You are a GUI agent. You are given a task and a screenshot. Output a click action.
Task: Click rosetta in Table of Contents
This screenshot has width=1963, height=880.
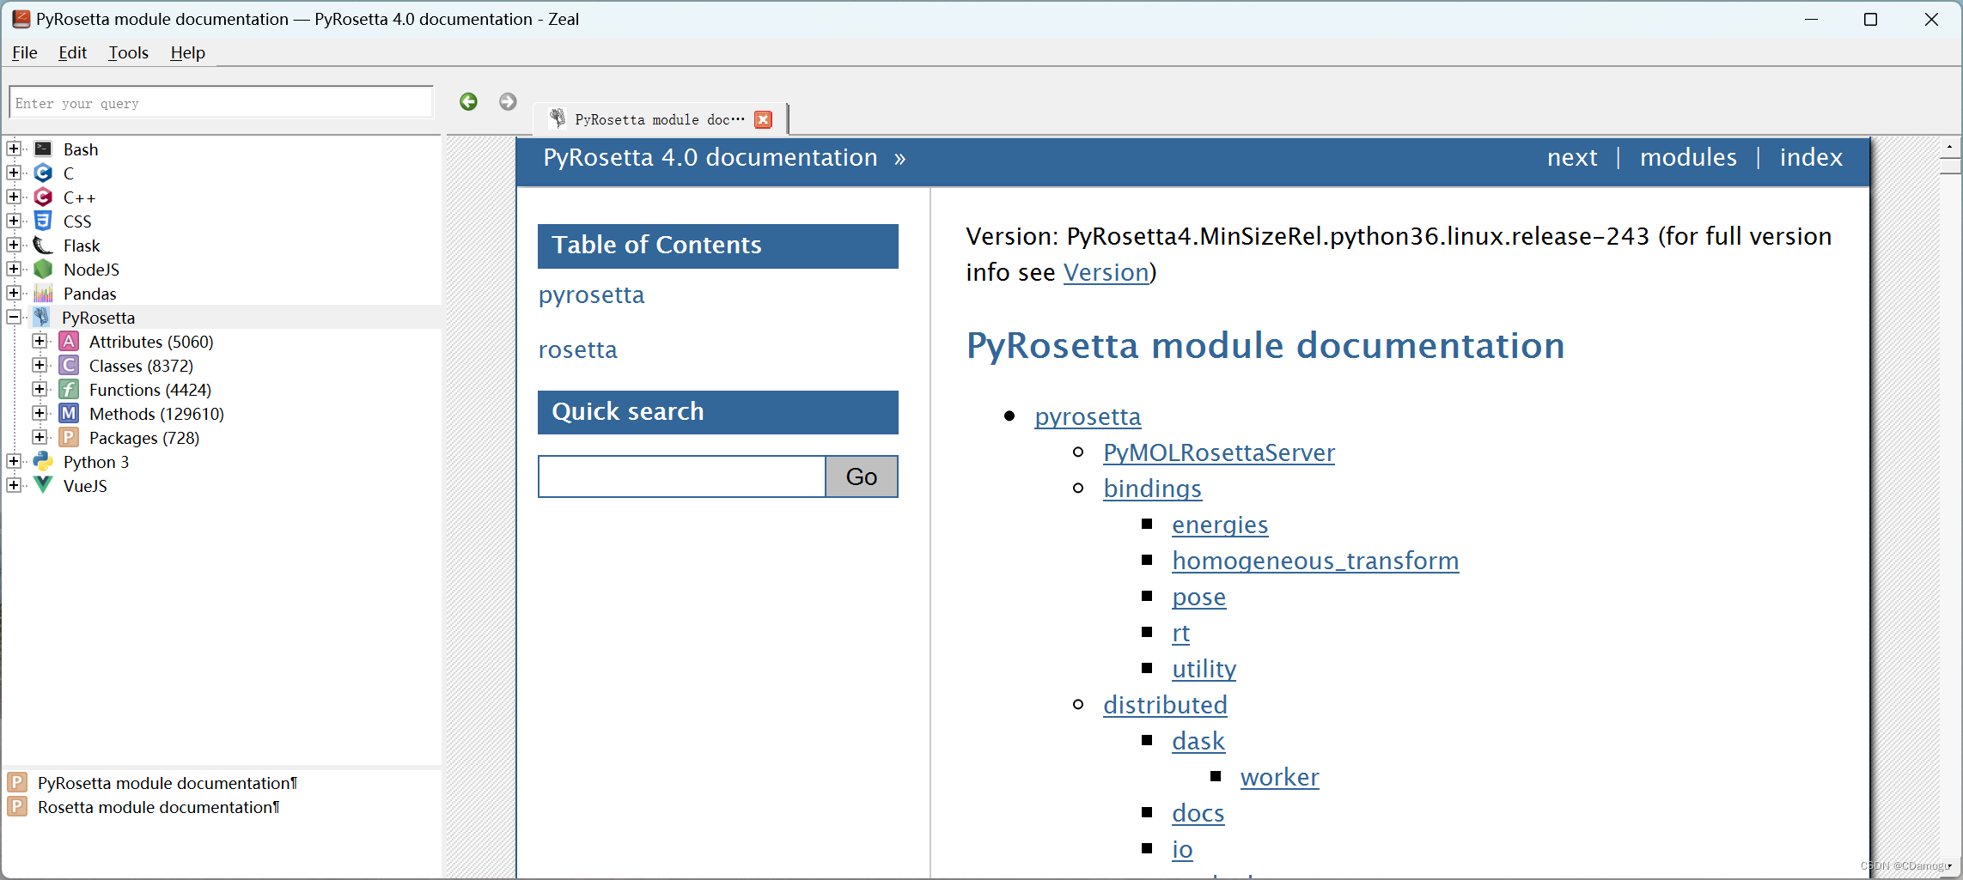577,349
